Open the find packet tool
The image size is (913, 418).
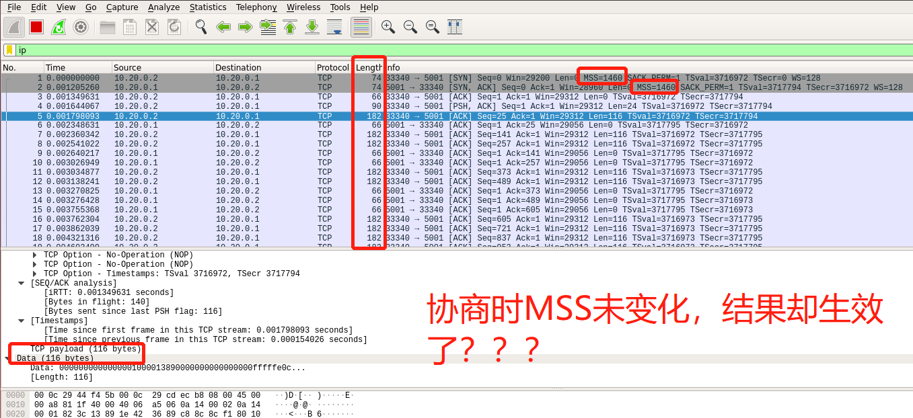pos(200,27)
